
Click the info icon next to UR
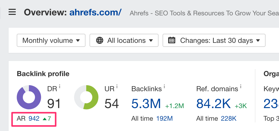pyautogui.click(x=117, y=86)
